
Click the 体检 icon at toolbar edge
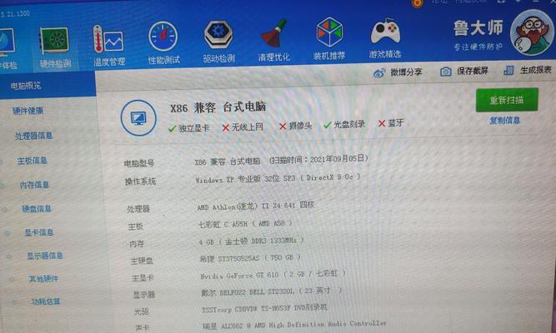click(x=8, y=49)
